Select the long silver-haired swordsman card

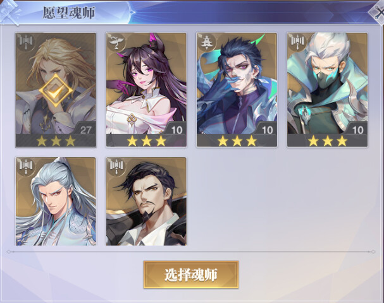point(56,201)
